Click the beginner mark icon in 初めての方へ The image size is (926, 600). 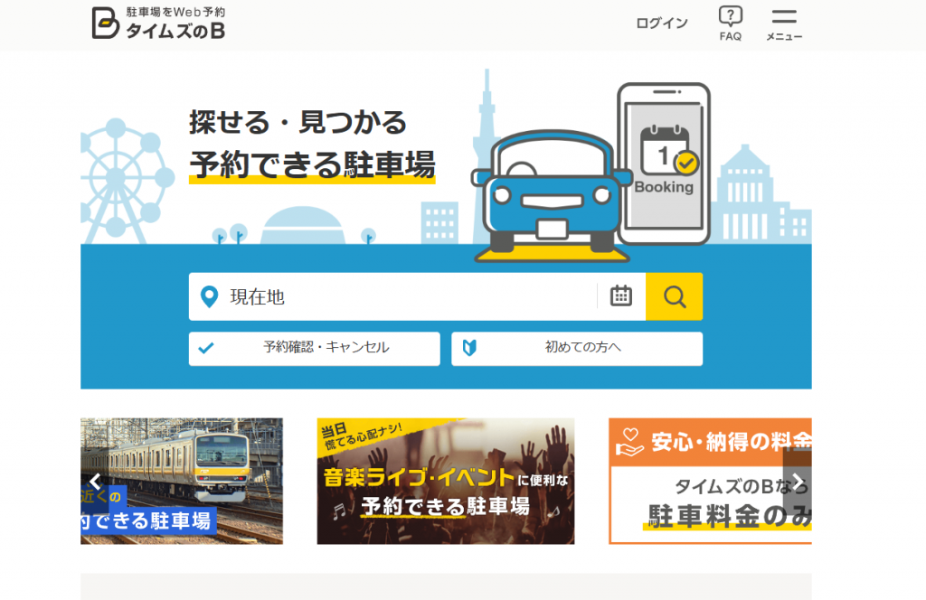click(469, 348)
